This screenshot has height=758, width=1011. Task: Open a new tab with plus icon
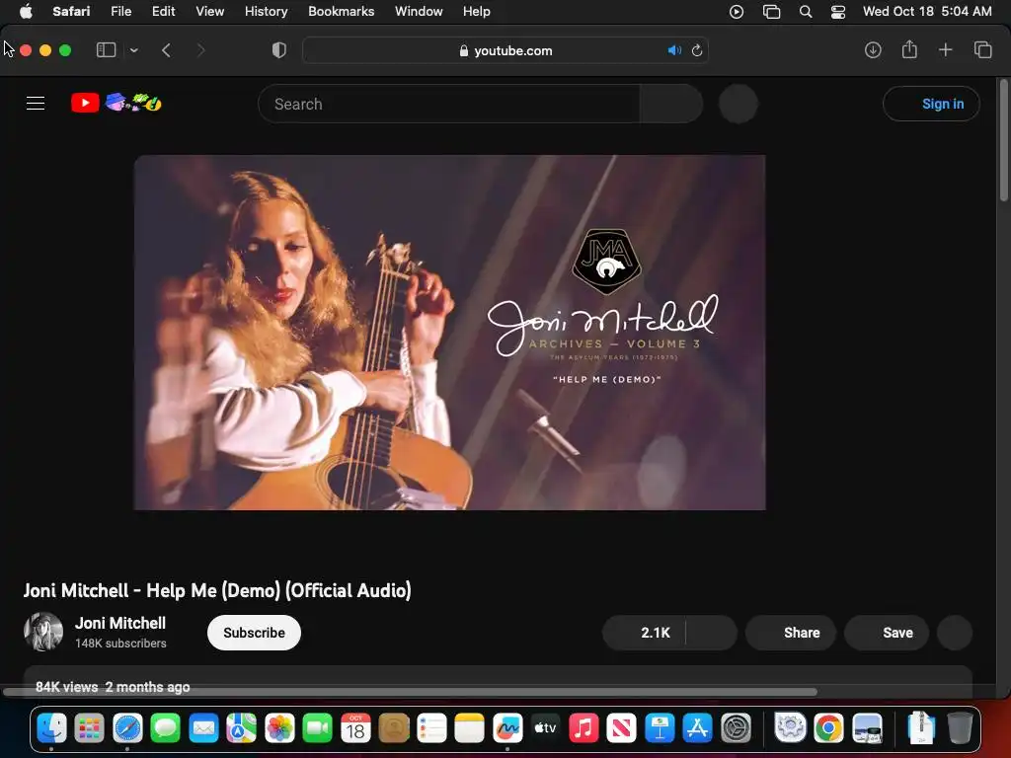point(945,50)
